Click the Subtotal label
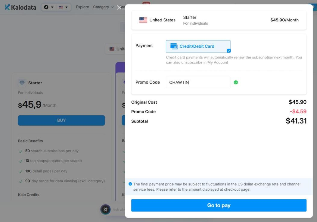The width and height of the screenshot is (317, 222). [139, 121]
